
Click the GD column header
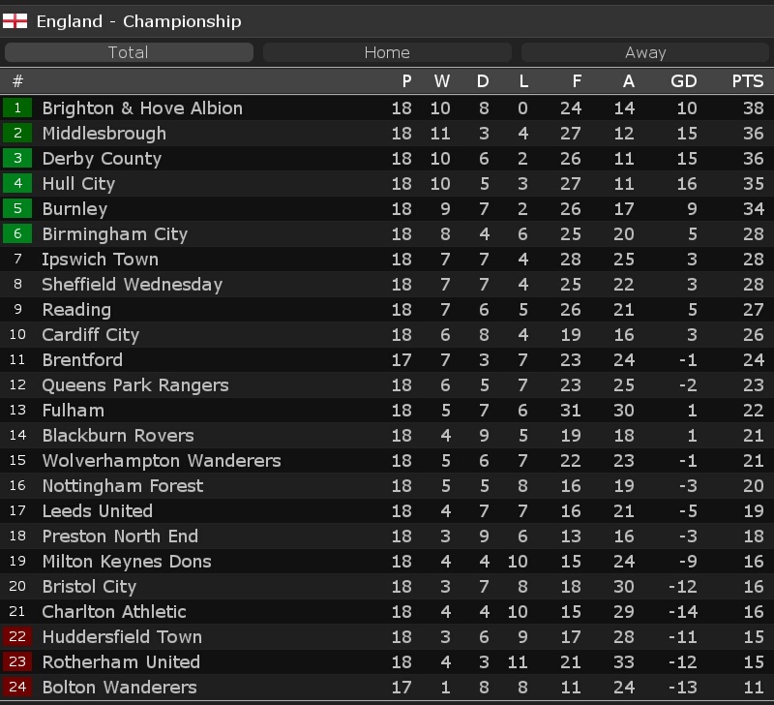683,81
